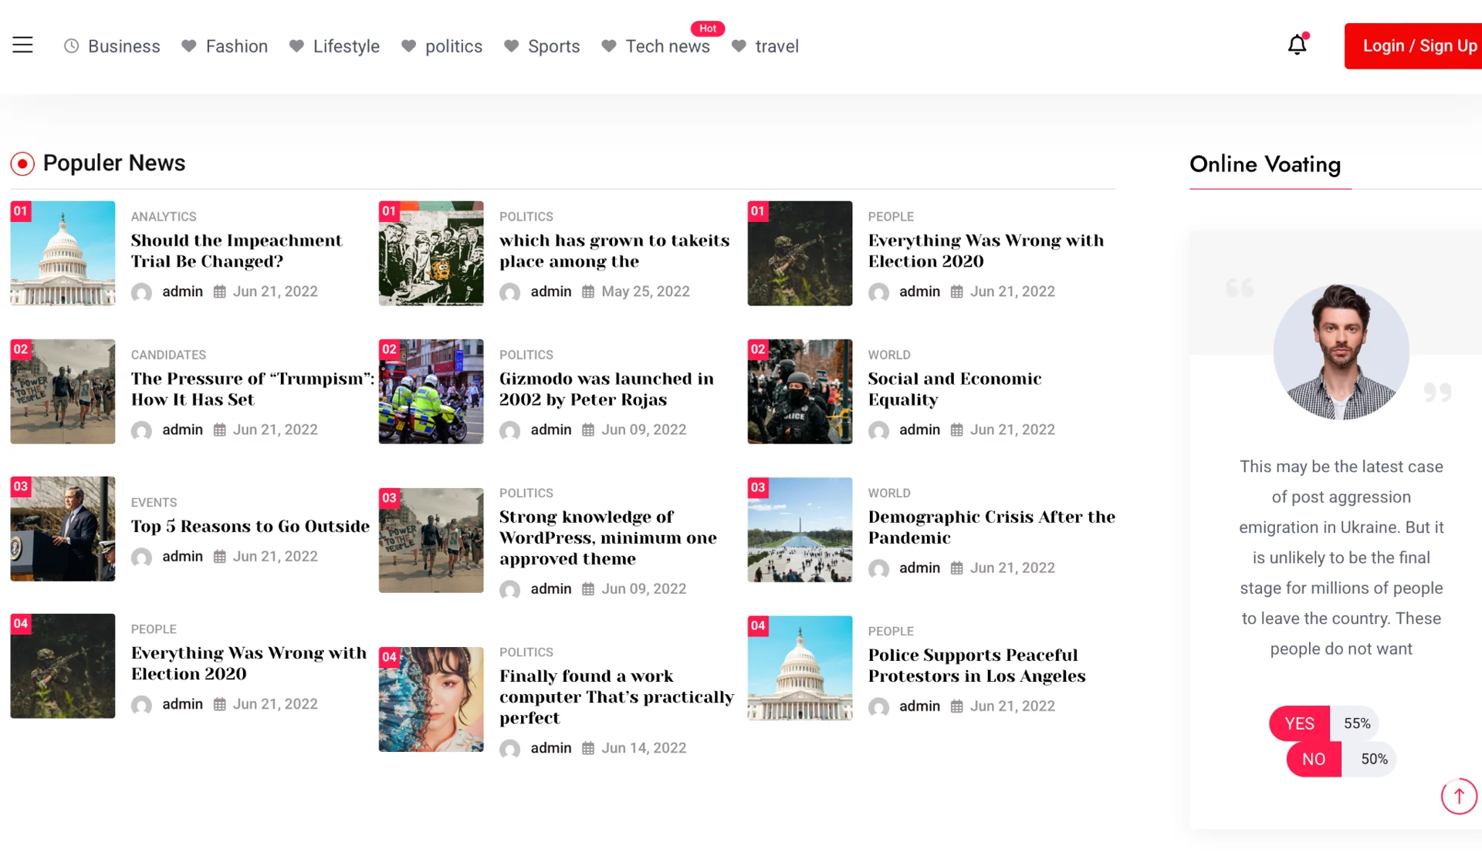This screenshot has width=1482, height=856.
Task: Open the politics menu item
Action: pyautogui.click(x=453, y=46)
